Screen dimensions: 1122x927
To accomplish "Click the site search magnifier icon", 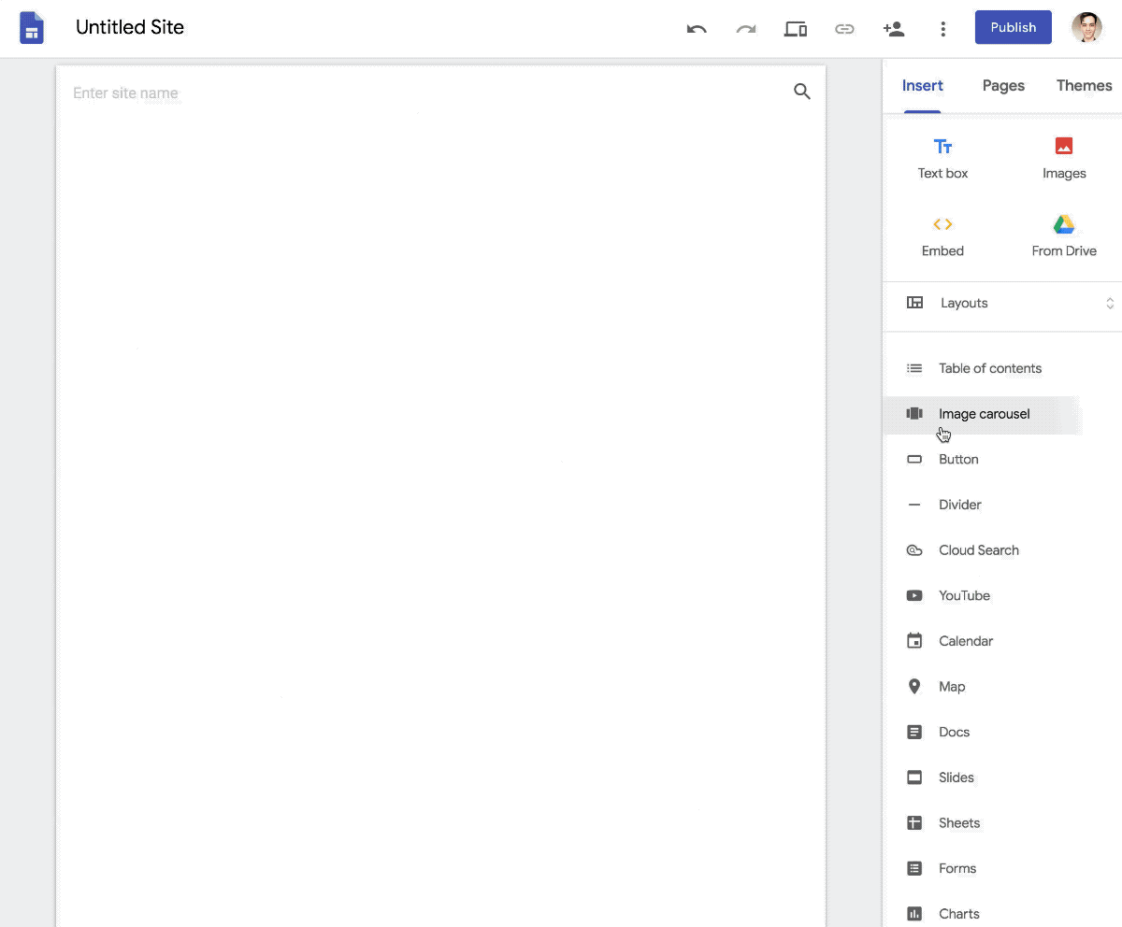I will click(802, 92).
